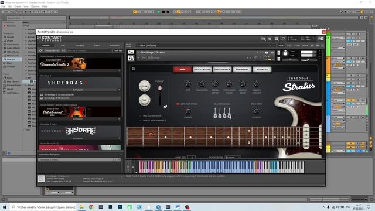The image size is (375, 211).
Task: Click the Ableton Play button
Action: [158, 12]
